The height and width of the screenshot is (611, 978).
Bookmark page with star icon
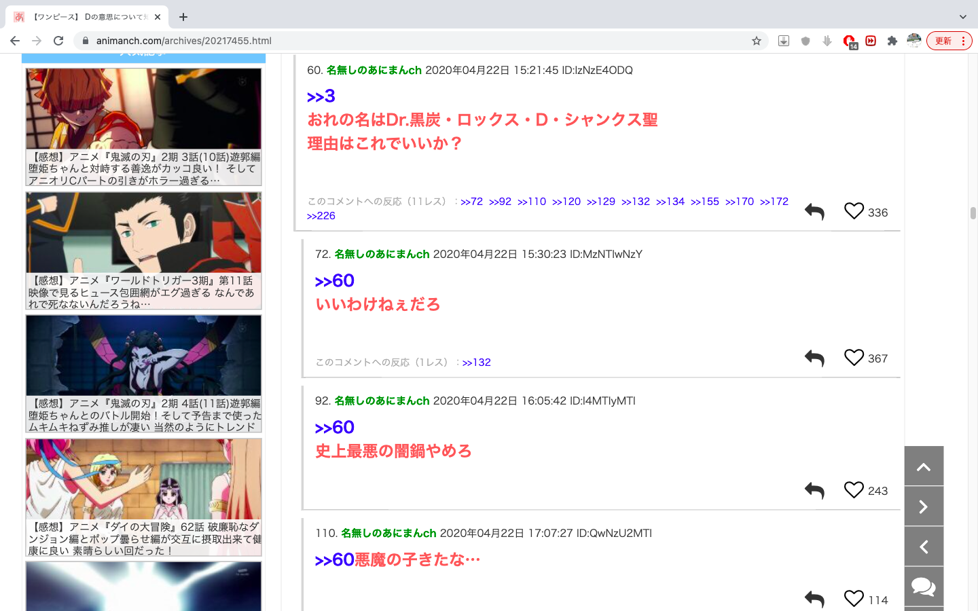[757, 41]
